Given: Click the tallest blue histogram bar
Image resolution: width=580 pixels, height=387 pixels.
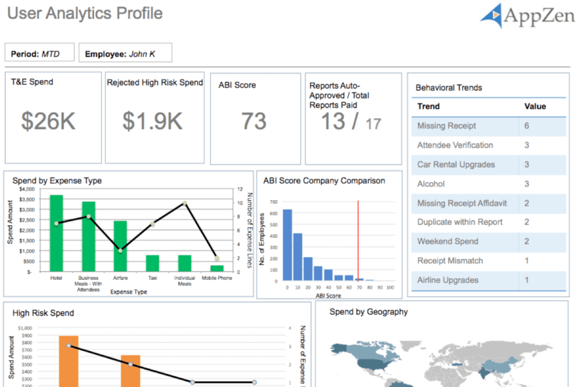Looking at the screenshot, I should coord(287,245).
